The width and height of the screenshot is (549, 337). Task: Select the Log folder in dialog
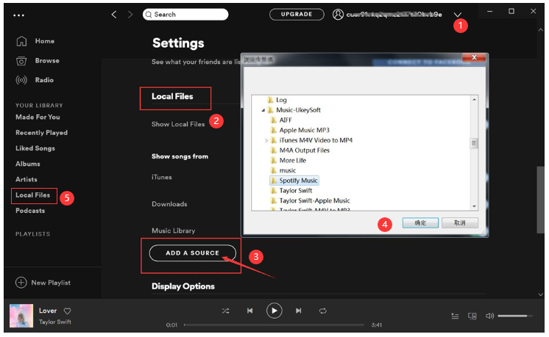281,101
